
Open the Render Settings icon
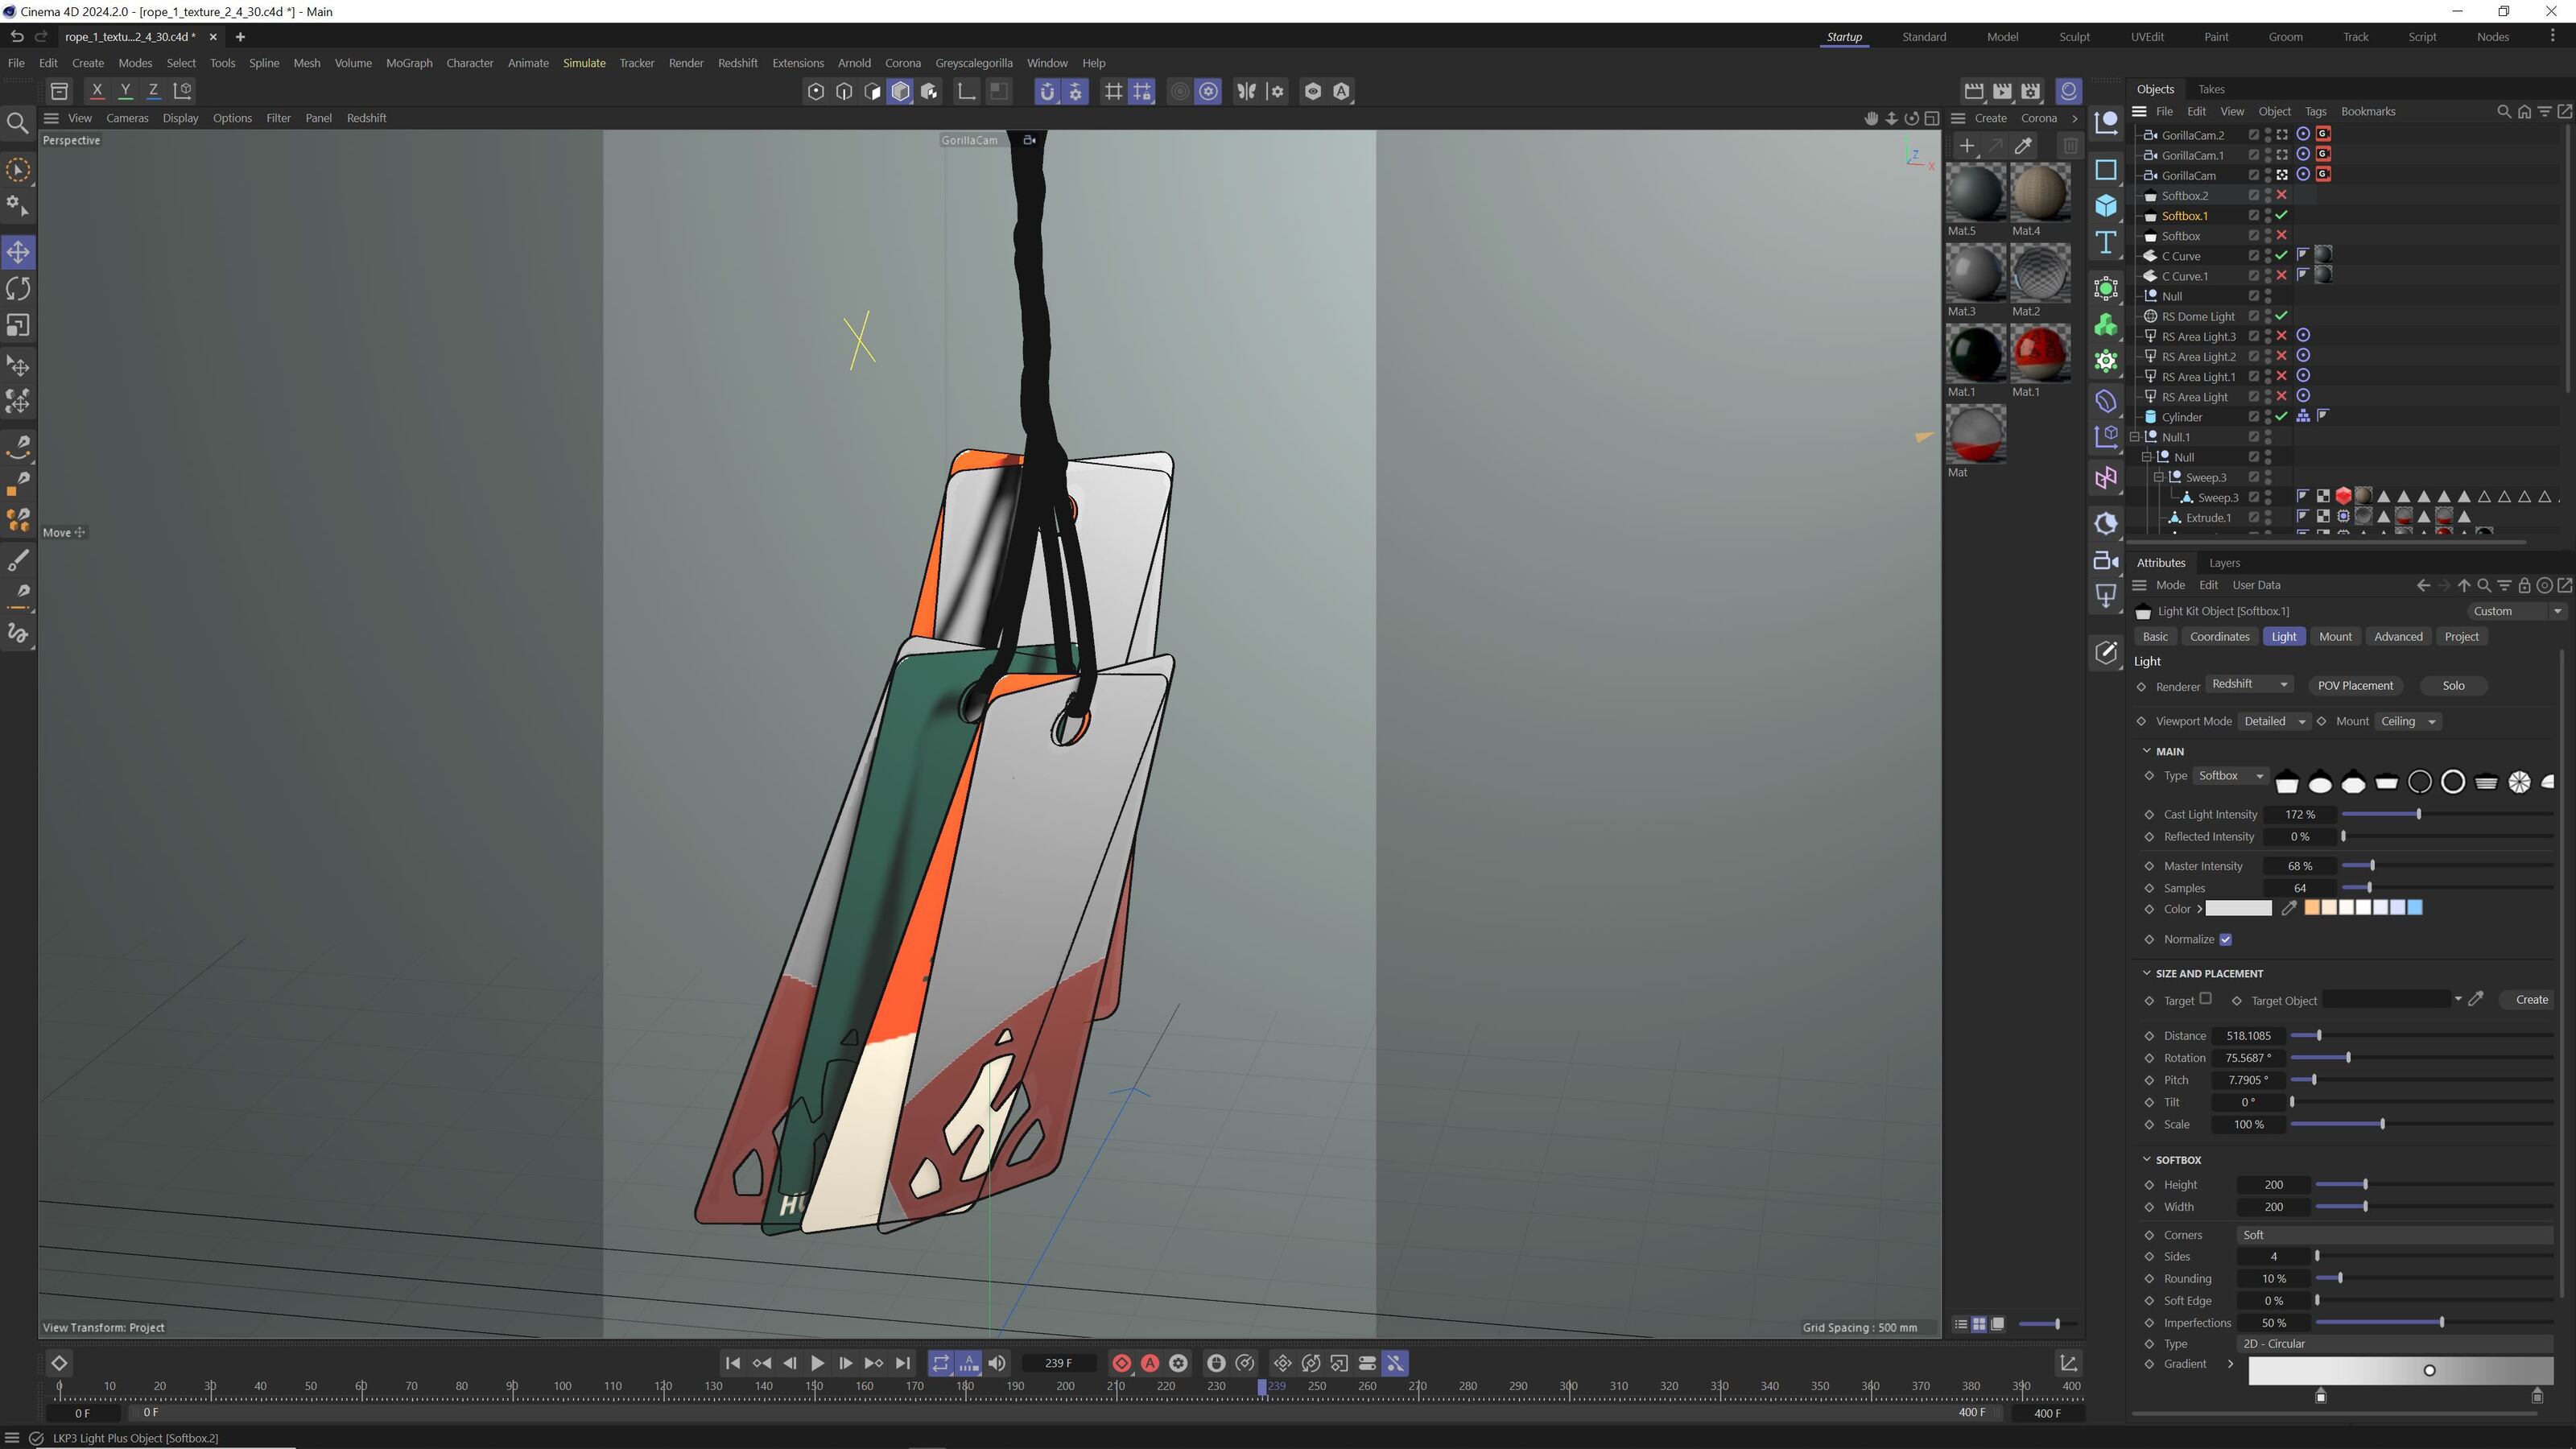pos(2030,91)
